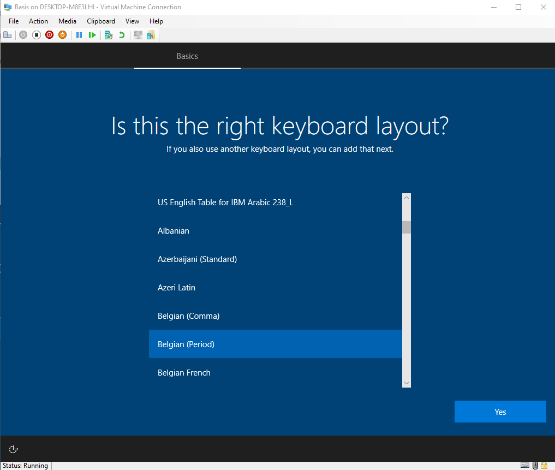Confirm the layout with the Yes button

pyautogui.click(x=500, y=412)
